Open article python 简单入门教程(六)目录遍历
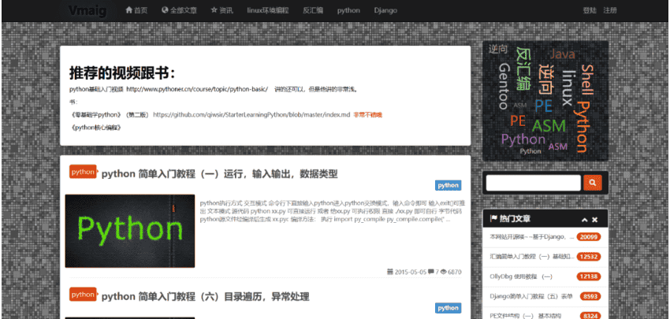 click(x=205, y=296)
